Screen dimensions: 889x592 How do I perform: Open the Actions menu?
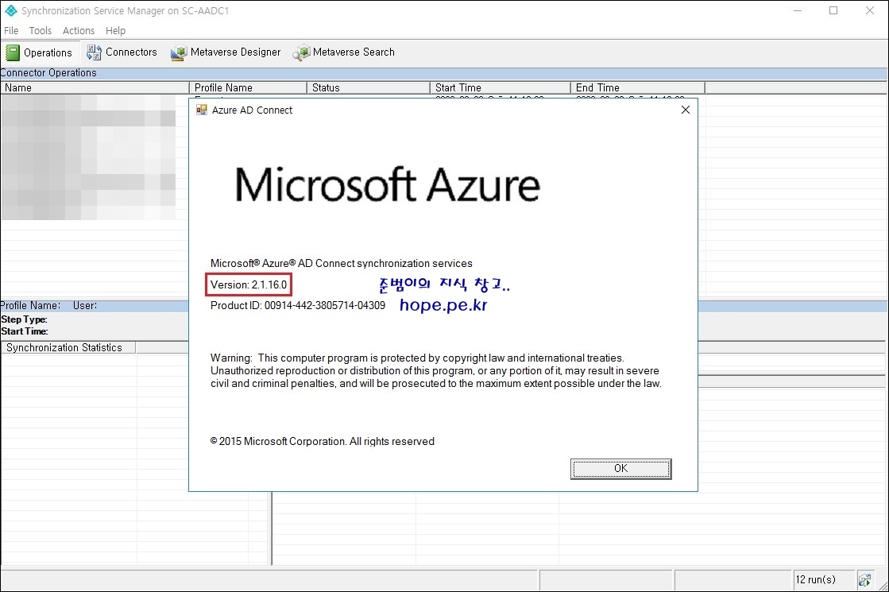78,31
